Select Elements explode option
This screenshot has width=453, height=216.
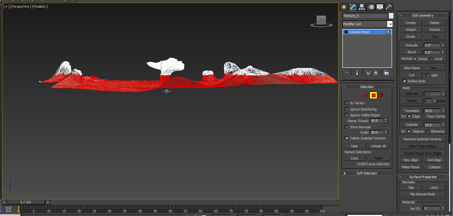coord(428,131)
